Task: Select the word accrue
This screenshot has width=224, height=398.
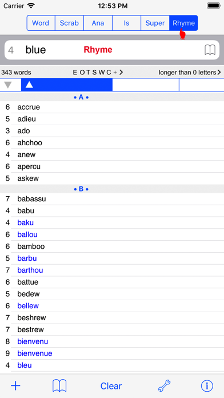Action: coord(29,107)
